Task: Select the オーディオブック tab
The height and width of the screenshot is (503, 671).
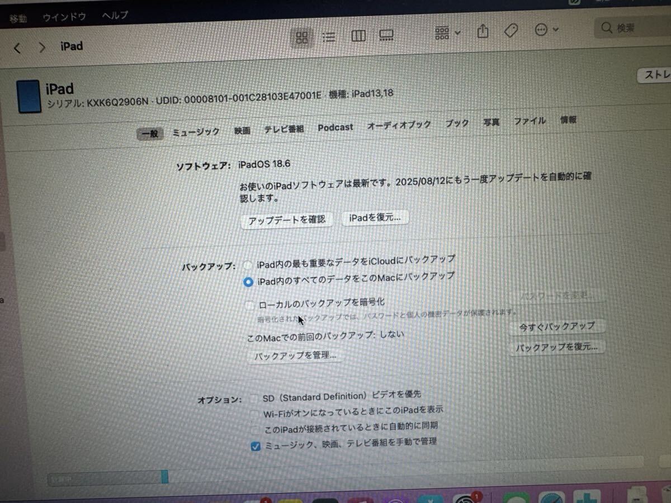Action: tap(399, 125)
